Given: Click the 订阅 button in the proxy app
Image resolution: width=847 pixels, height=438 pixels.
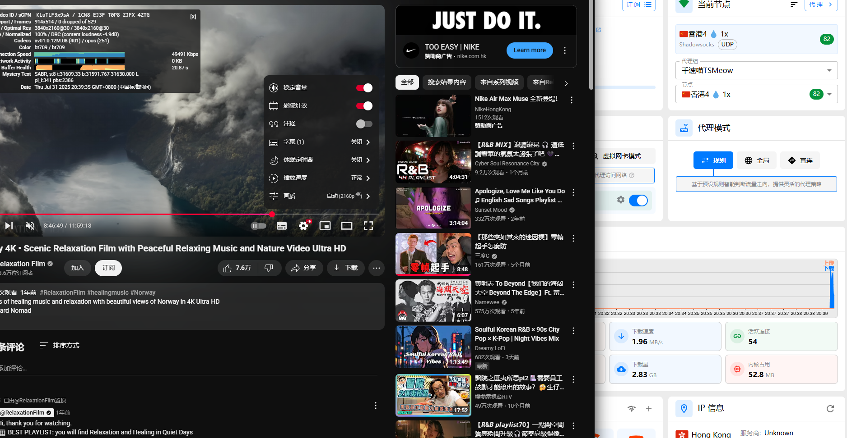Looking at the screenshot, I should [639, 5].
